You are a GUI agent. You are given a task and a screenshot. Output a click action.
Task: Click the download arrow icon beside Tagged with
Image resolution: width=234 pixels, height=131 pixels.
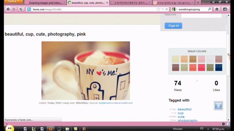tap(218, 106)
